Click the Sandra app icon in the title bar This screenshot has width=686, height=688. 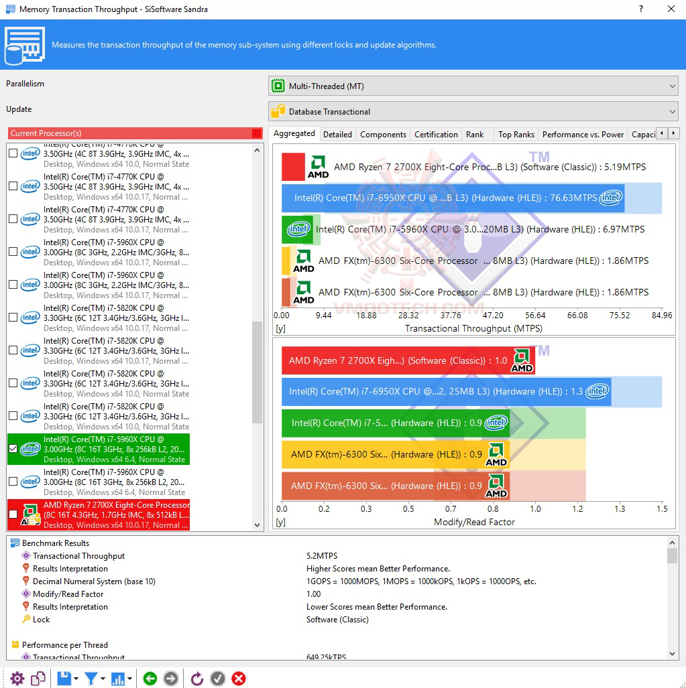click(x=10, y=9)
